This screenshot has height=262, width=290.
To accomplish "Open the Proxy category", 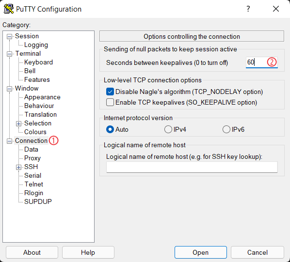I will coord(32,158).
